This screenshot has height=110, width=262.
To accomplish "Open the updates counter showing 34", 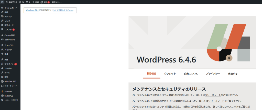I will [x=21, y=2].
